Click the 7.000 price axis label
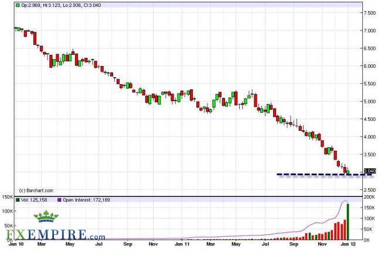 [x=370, y=30]
